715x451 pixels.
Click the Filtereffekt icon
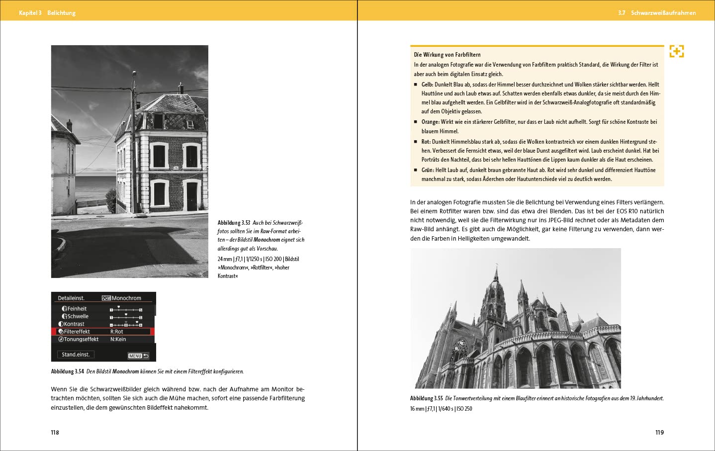61,332
